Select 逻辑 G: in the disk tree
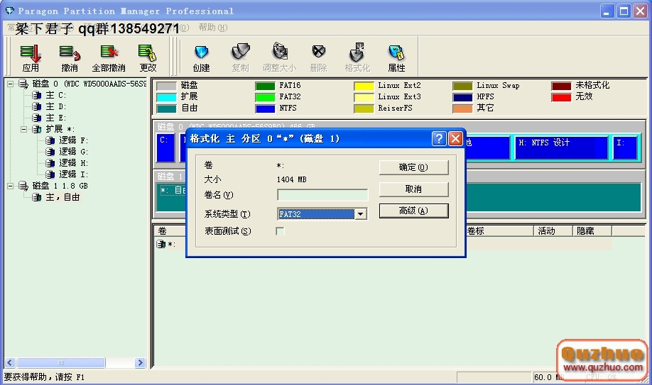Viewport: 652px width, 385px height. pyautogui.click(x=73, y=152)
